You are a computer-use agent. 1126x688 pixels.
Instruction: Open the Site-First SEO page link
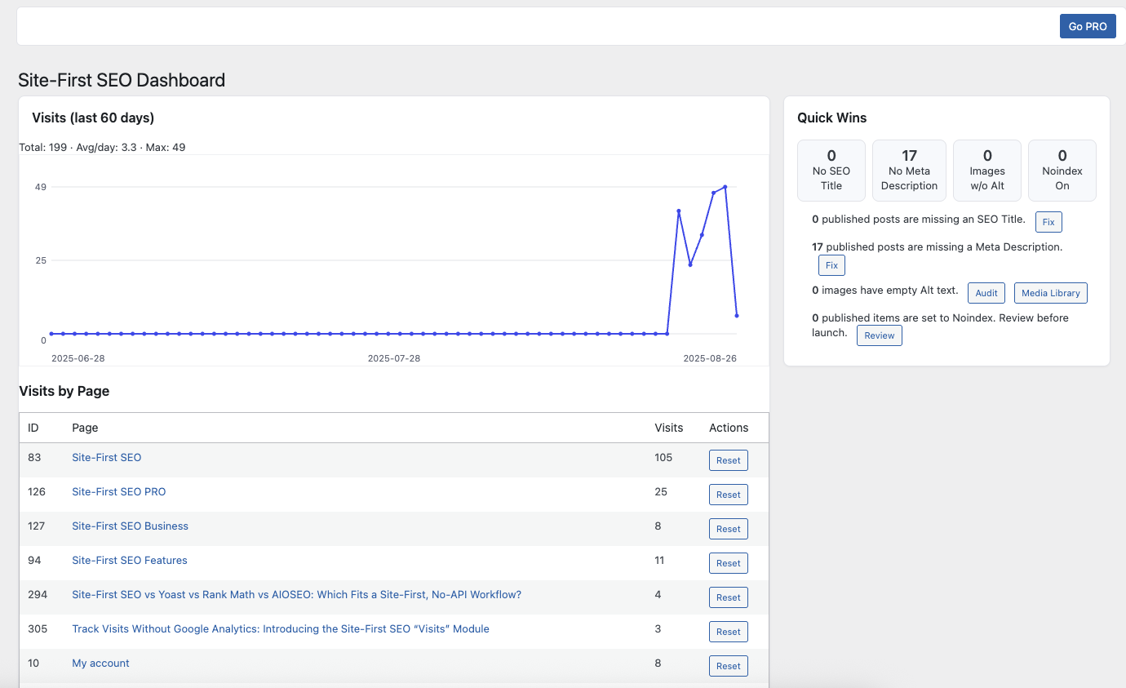click(x=106, y=458)
